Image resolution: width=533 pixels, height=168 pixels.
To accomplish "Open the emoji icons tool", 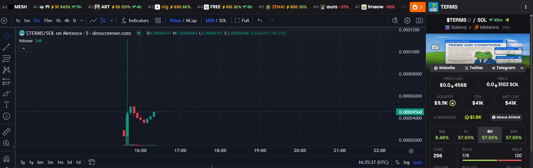I will [x=7, y=116].
